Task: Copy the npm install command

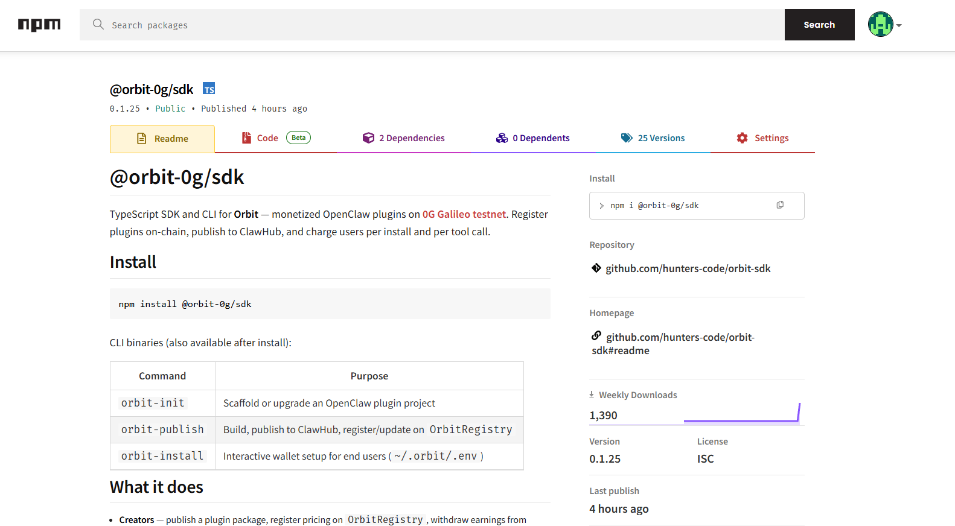Action: tap(780, 205)
